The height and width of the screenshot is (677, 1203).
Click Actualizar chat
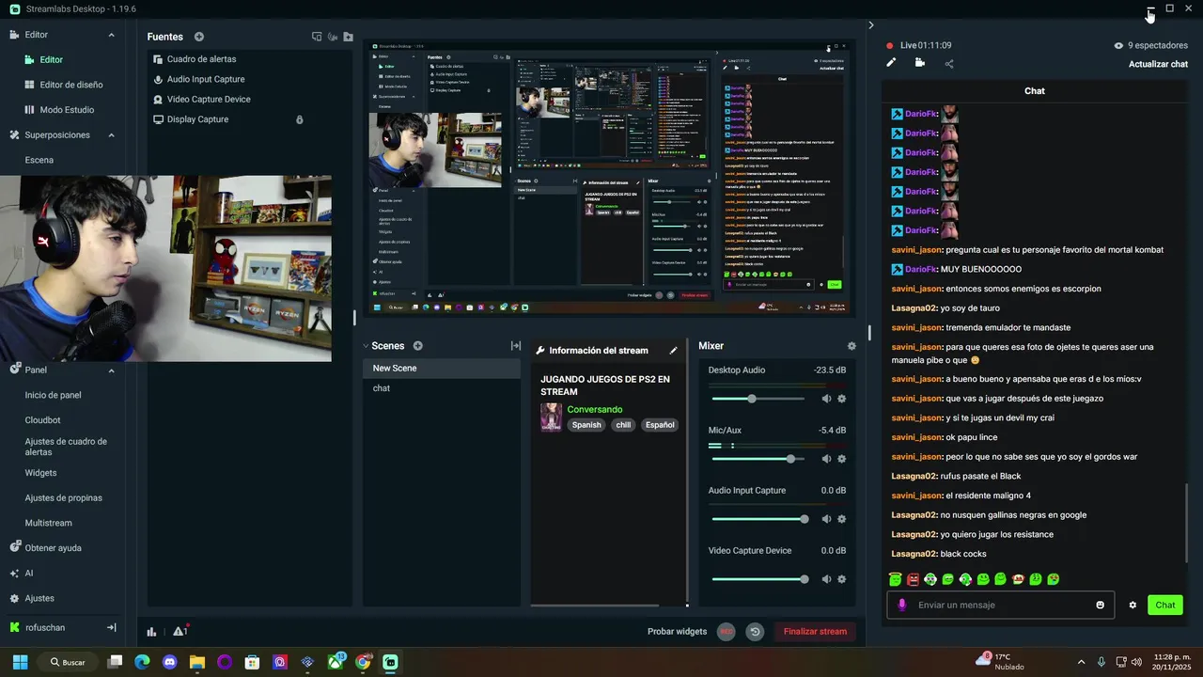[1158, 64]
